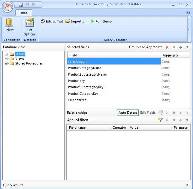Move selected field up in Selected fields
This screenshot has width=193, height=189.
174,47
